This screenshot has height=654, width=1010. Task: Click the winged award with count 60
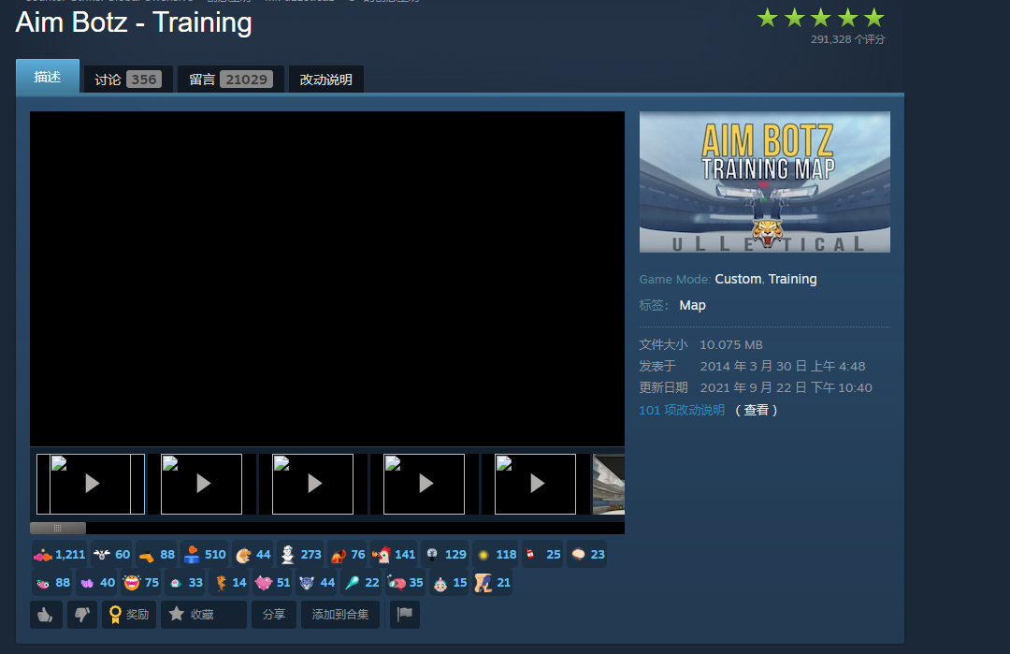tap(111, 554)
